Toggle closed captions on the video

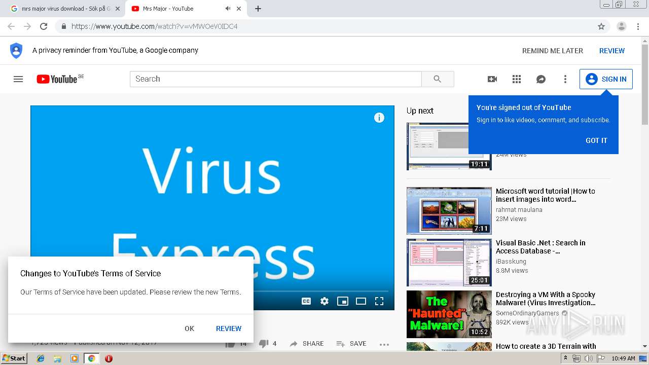coord(306,301)
